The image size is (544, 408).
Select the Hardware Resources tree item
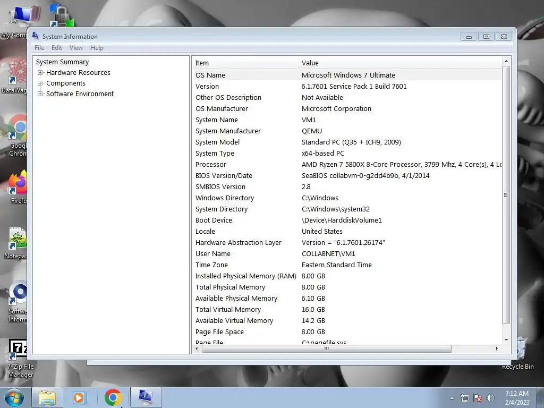click(78, 72)
